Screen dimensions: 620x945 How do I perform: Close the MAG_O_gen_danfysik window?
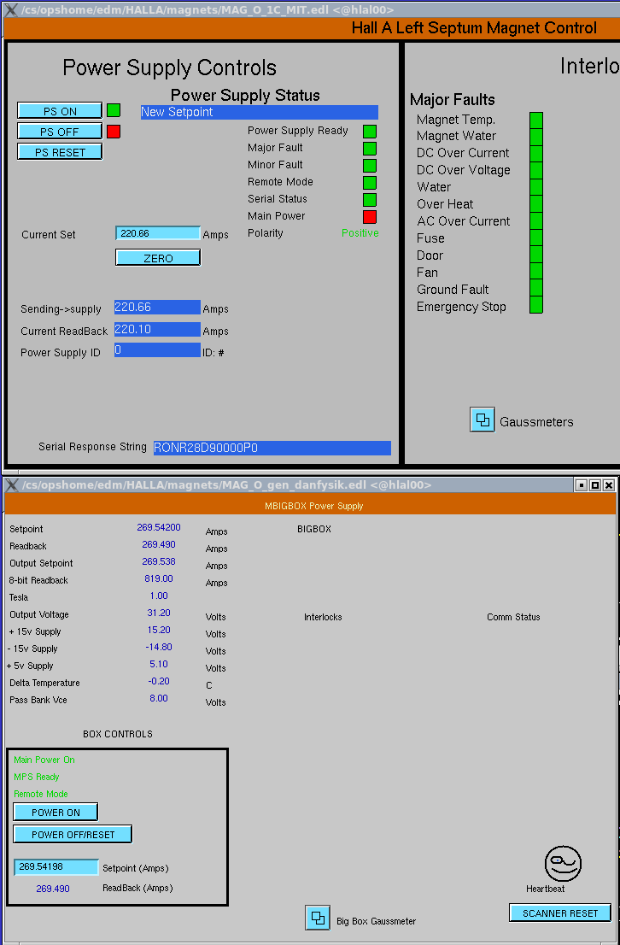click(609, 484)
